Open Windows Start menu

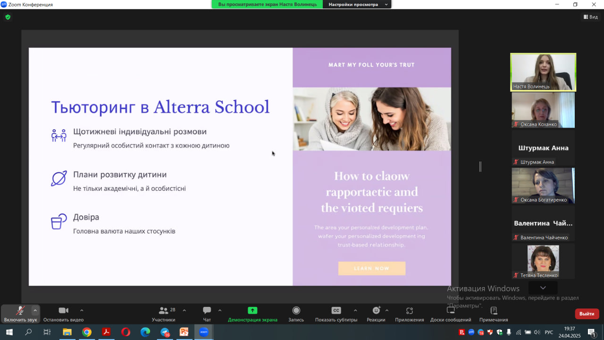(x=9, y=332)
